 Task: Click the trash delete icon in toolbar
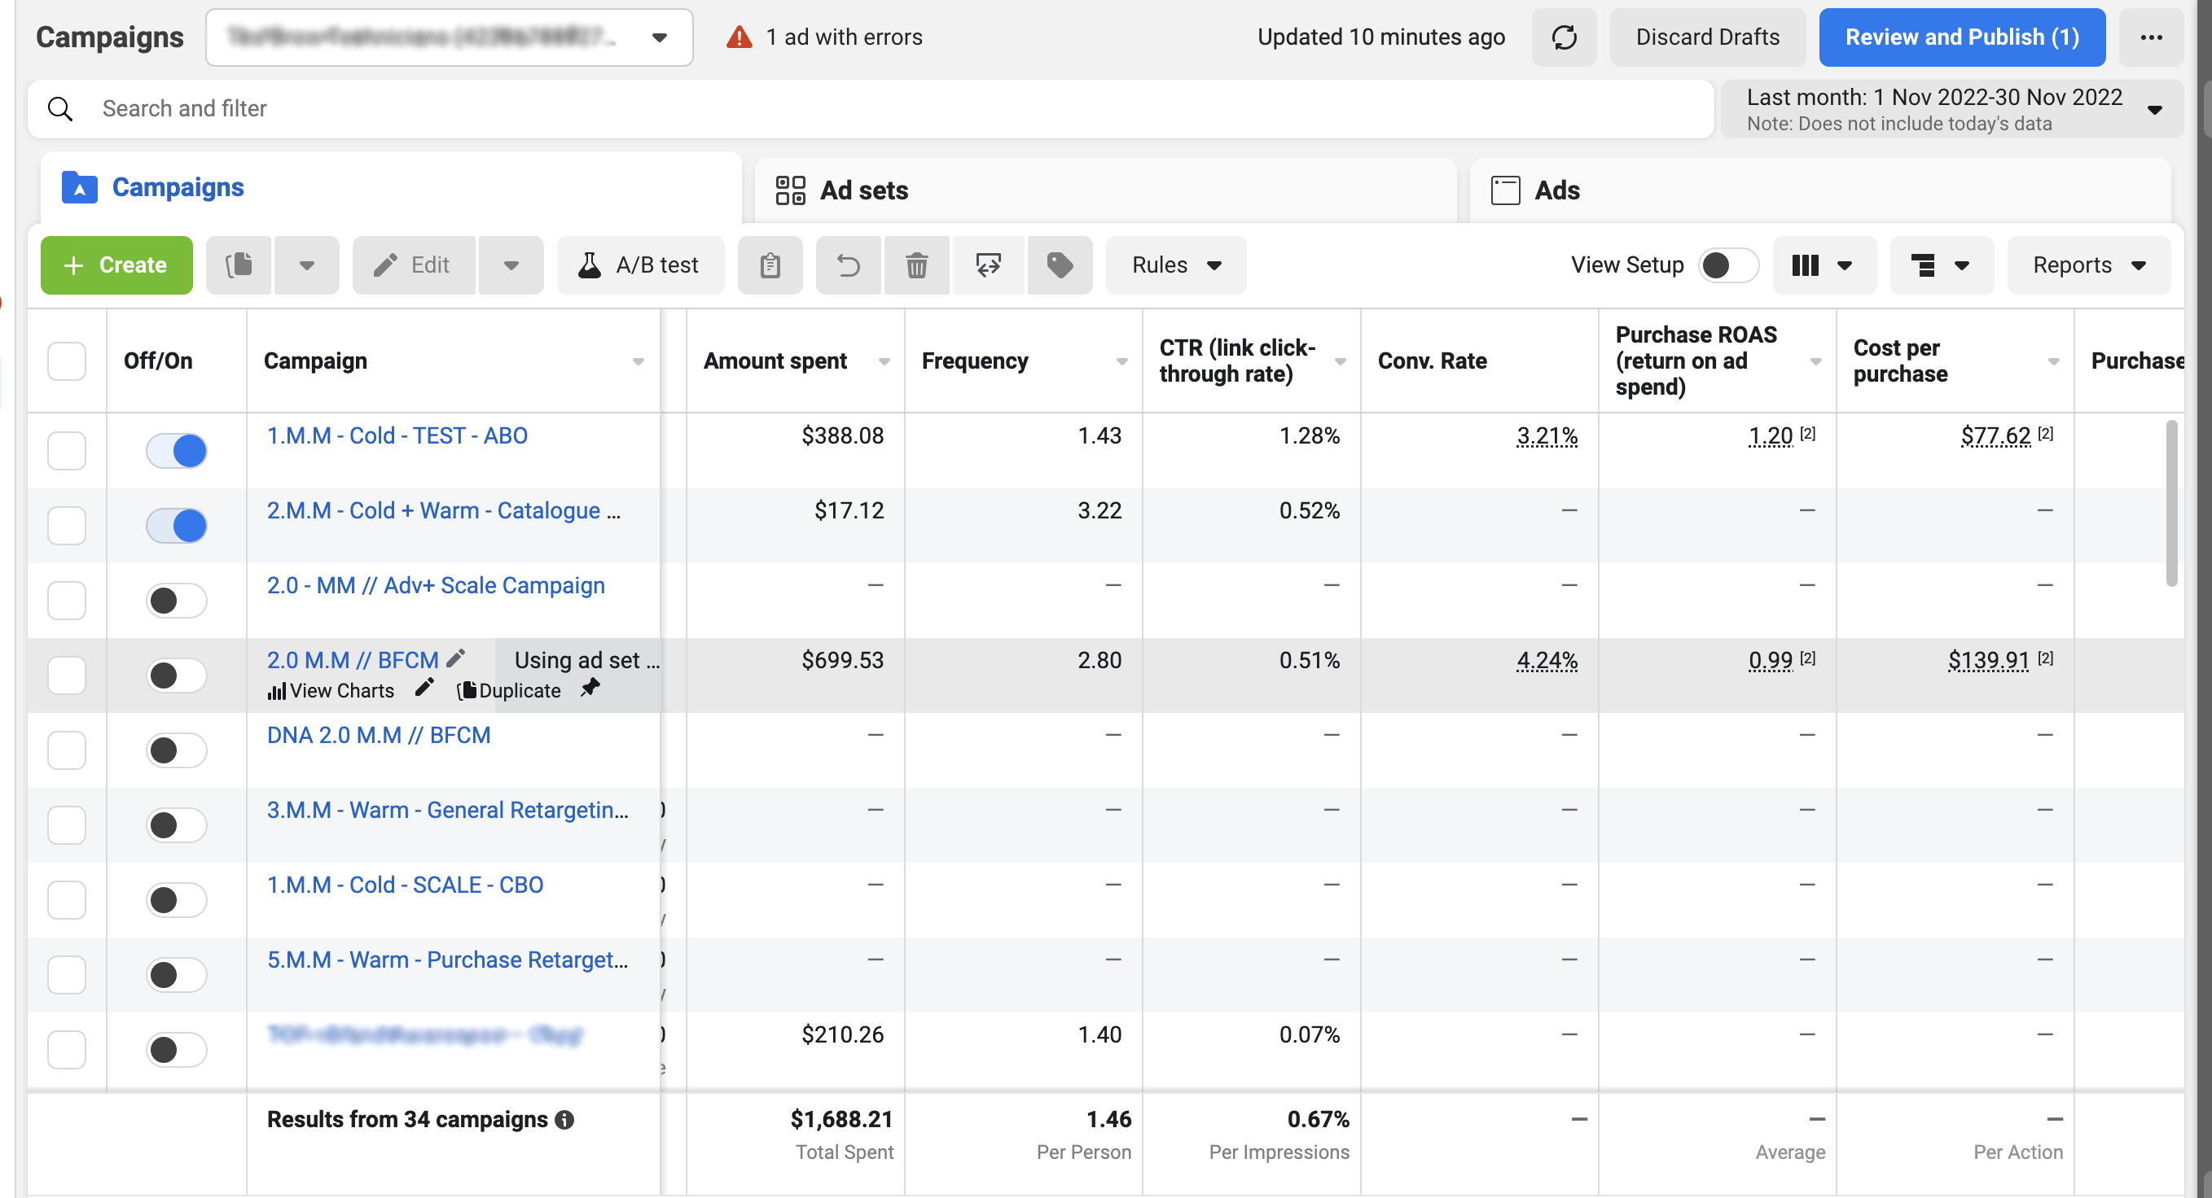tap(916, 265)
